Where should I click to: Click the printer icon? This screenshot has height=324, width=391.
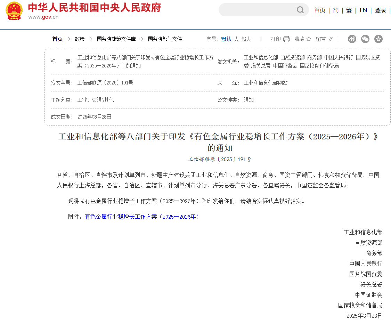click(286, 39)
